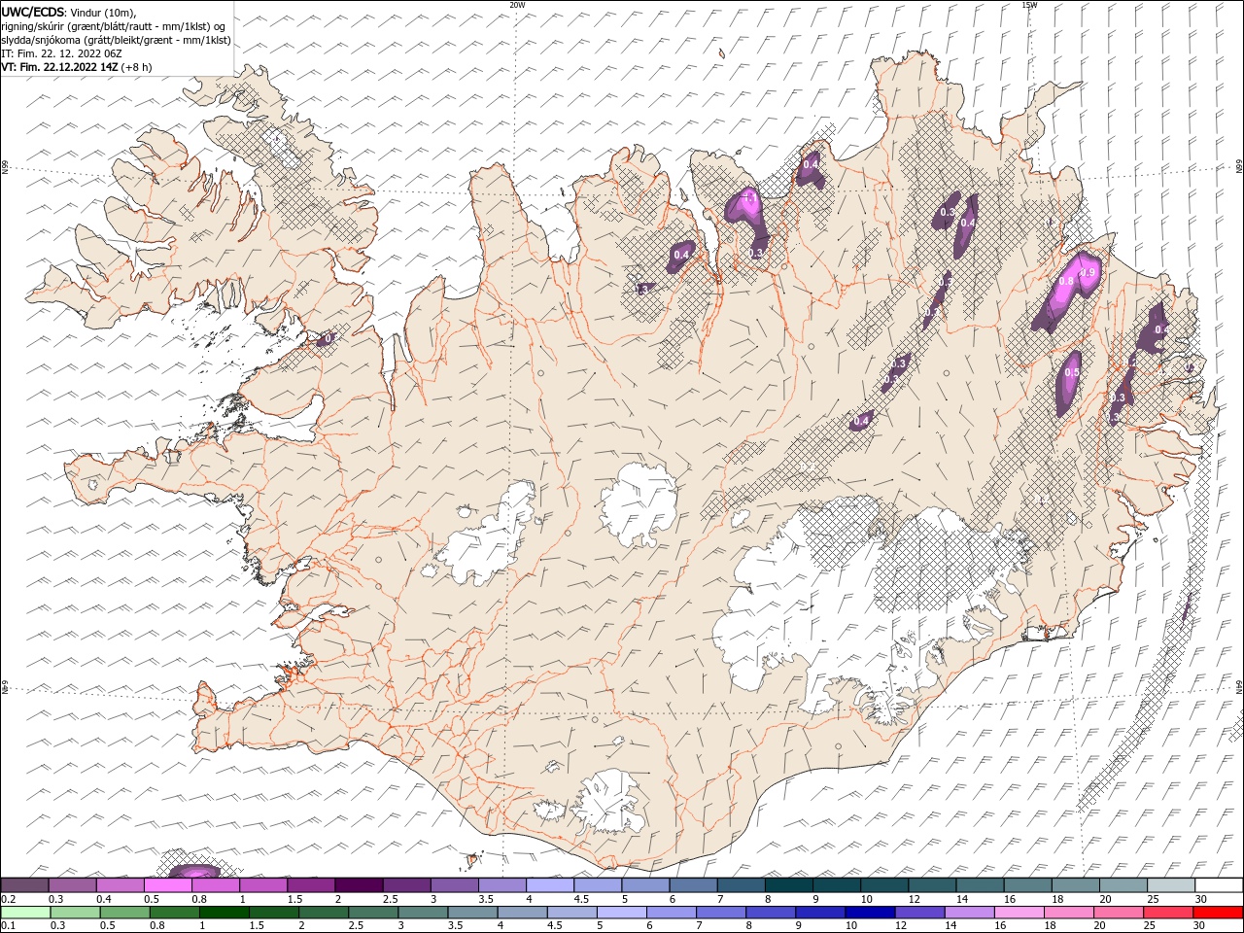Click the bright pink 0.5–0.8 snow legend swatch
Viewport: 1244px width, 933px height.
coord(168,885)
